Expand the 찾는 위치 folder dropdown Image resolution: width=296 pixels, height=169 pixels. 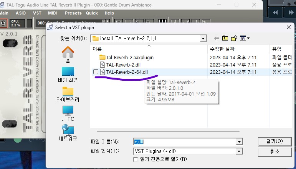[x=203, y=39]
